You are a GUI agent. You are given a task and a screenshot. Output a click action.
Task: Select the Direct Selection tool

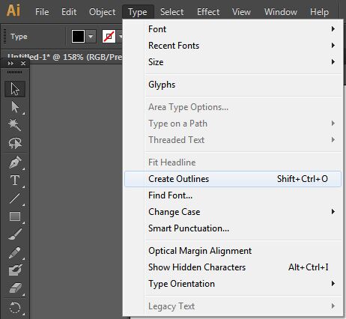click(15, 107)
